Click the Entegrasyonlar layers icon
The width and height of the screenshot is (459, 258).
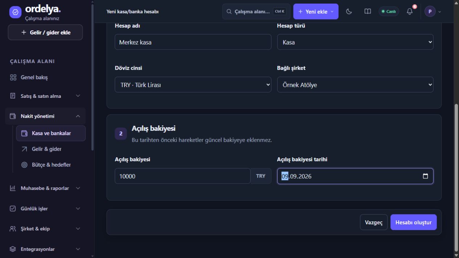point(13,249)
